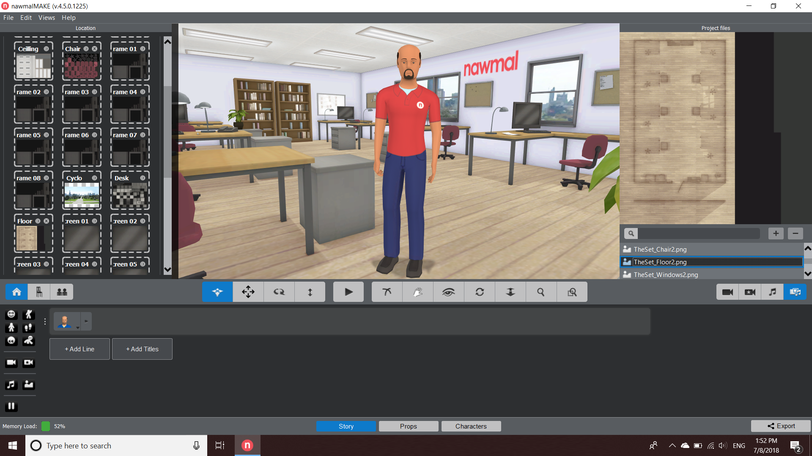Click the toolbar video camera icon
This screenshot has width=812, height=456.
pos(727,292)
